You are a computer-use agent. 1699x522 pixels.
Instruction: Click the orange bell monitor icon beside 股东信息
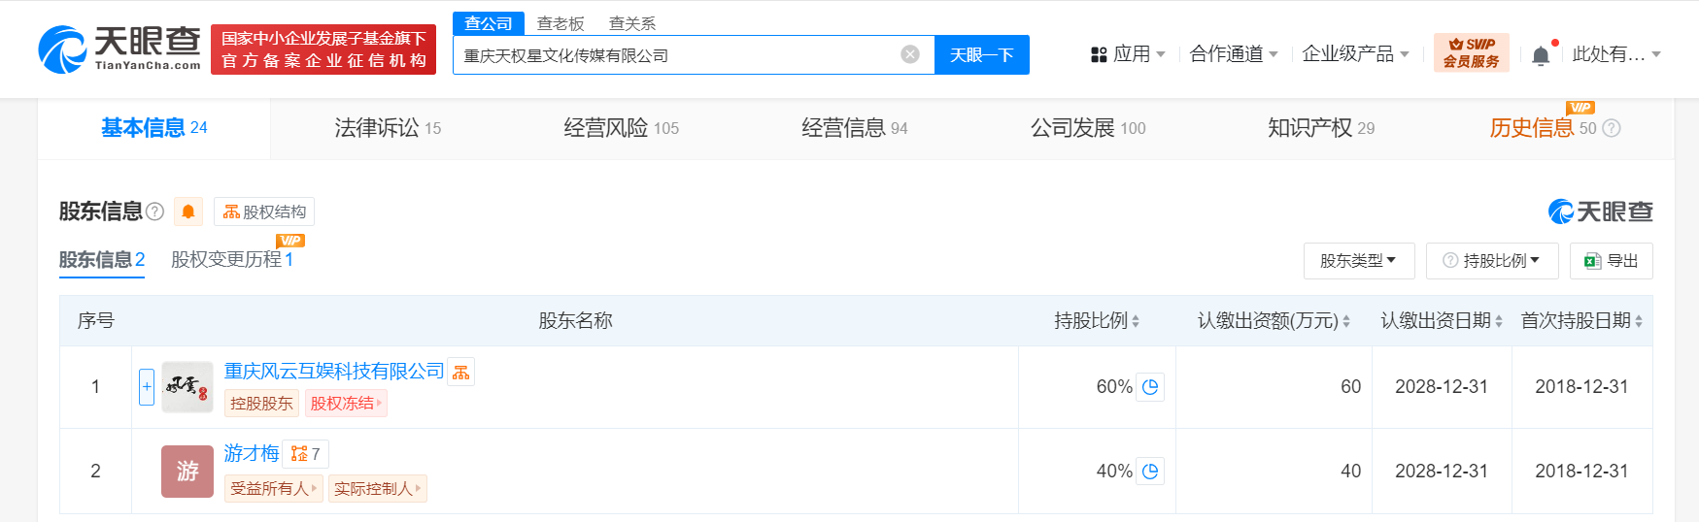[x=188, y=212]
